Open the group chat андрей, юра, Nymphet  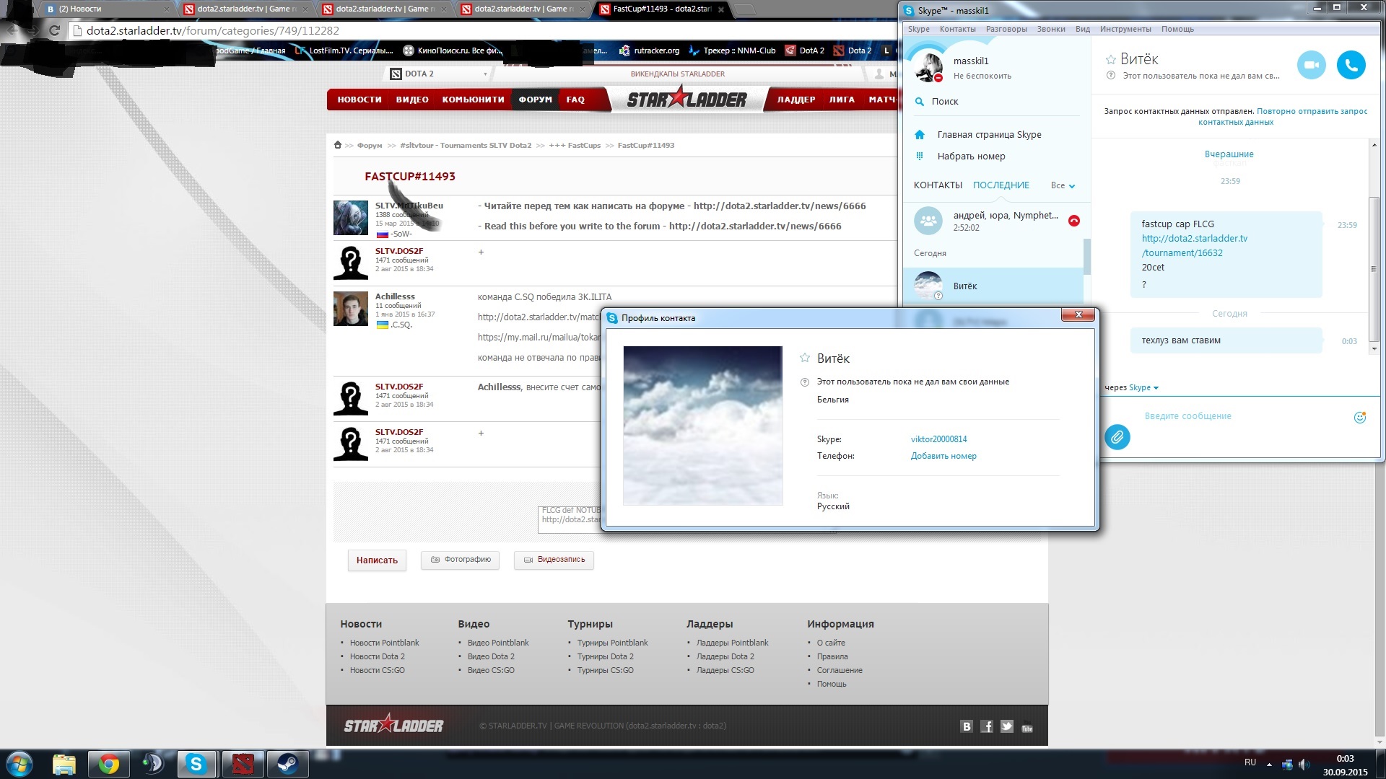pos(993,221)
